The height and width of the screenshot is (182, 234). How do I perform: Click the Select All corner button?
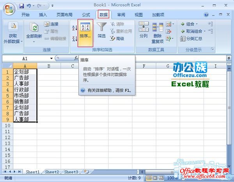click(x=7, y=66)
